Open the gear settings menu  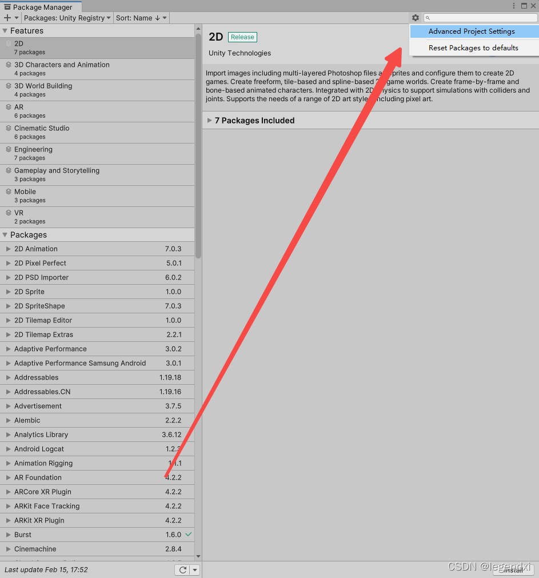coord(415,18)
